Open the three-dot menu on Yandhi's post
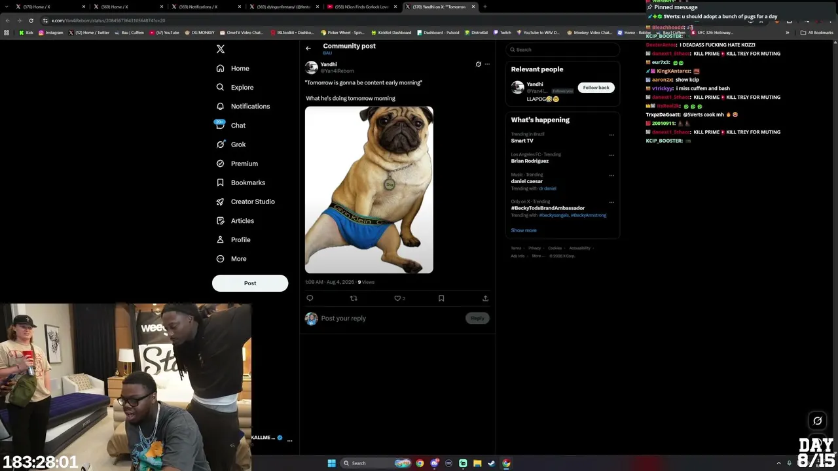Screen dimensions: 838x471 pyautogui.click(x=487, y=64)
